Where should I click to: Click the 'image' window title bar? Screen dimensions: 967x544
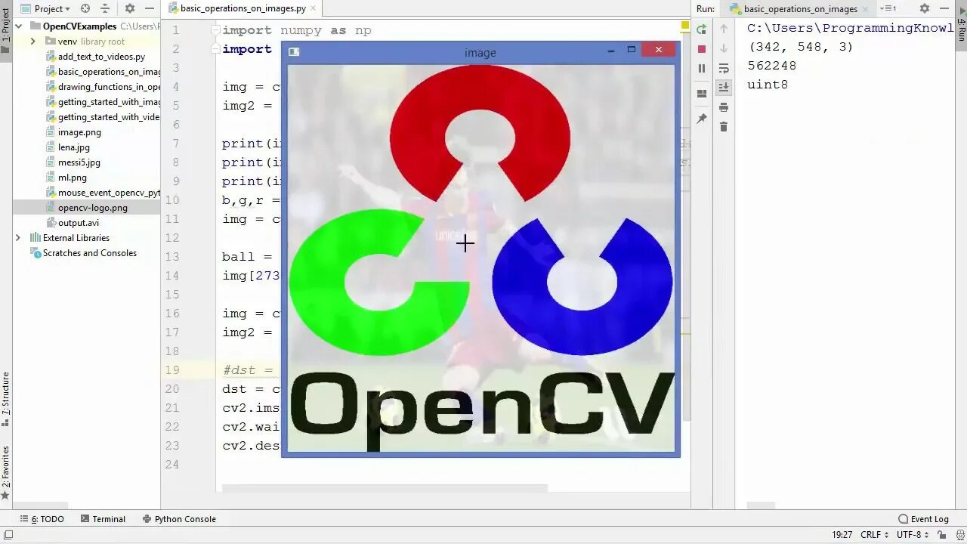coord(480,52)
